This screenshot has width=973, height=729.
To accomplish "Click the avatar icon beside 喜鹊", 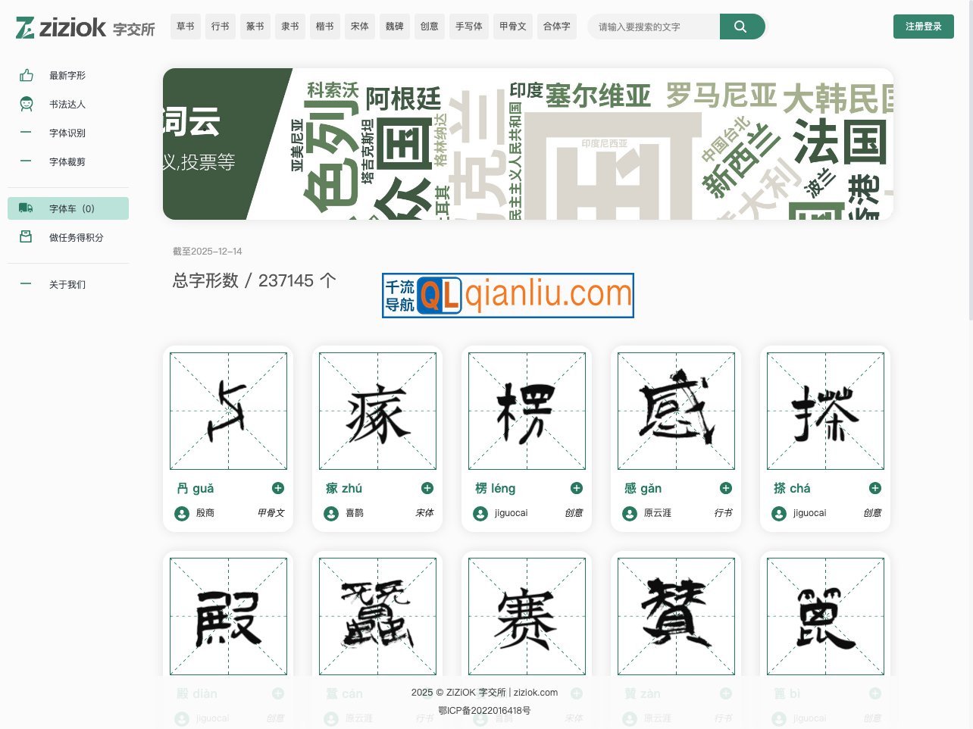I will pyautogui.click(x=330, y=513).
